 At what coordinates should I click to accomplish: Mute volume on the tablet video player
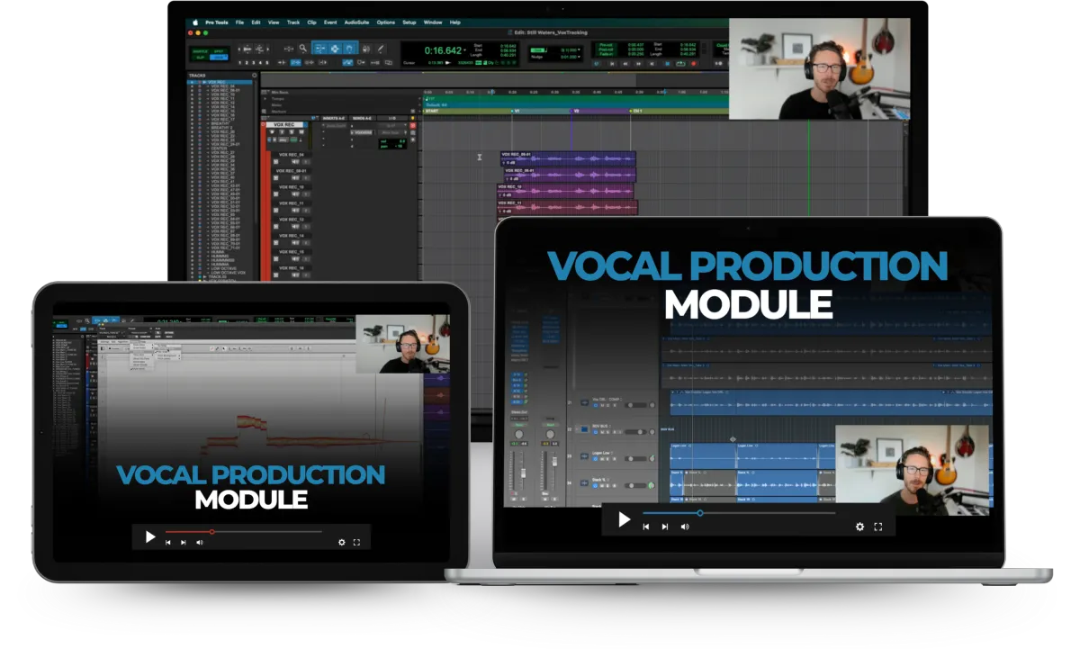(199, 543)
